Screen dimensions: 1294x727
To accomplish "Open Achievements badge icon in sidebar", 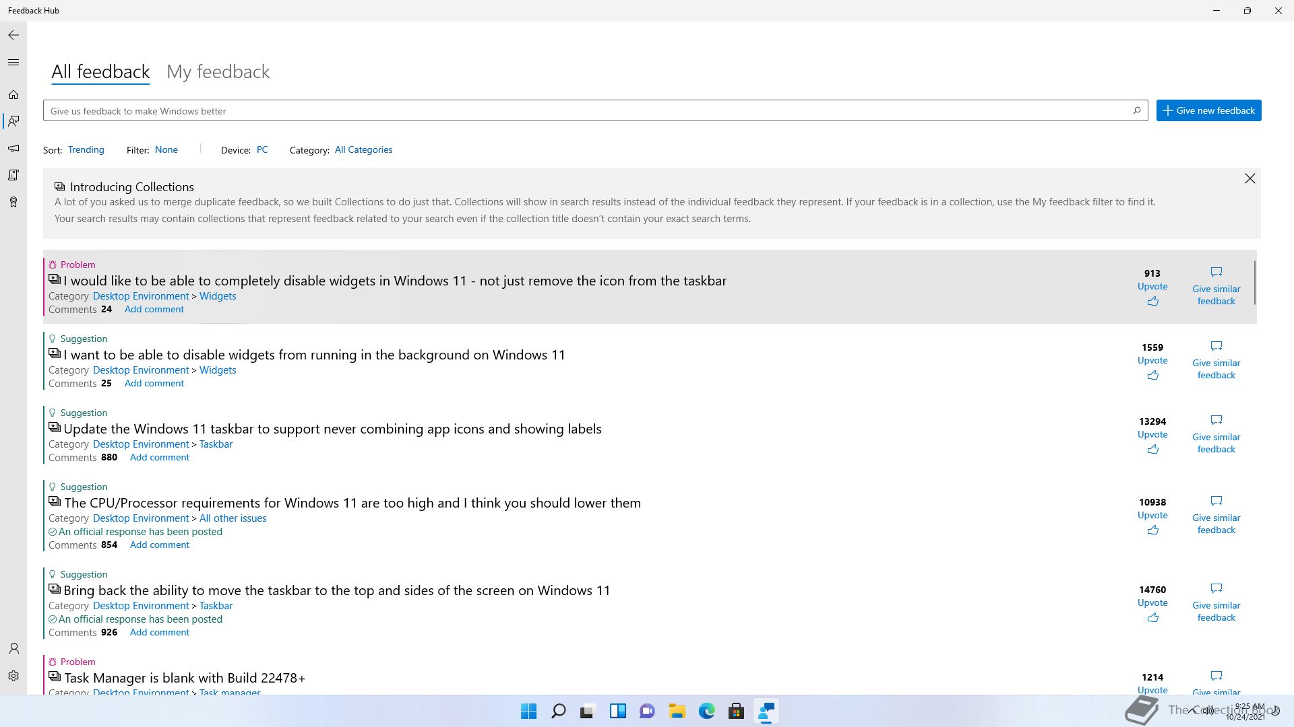I will (x=13, y=202).
